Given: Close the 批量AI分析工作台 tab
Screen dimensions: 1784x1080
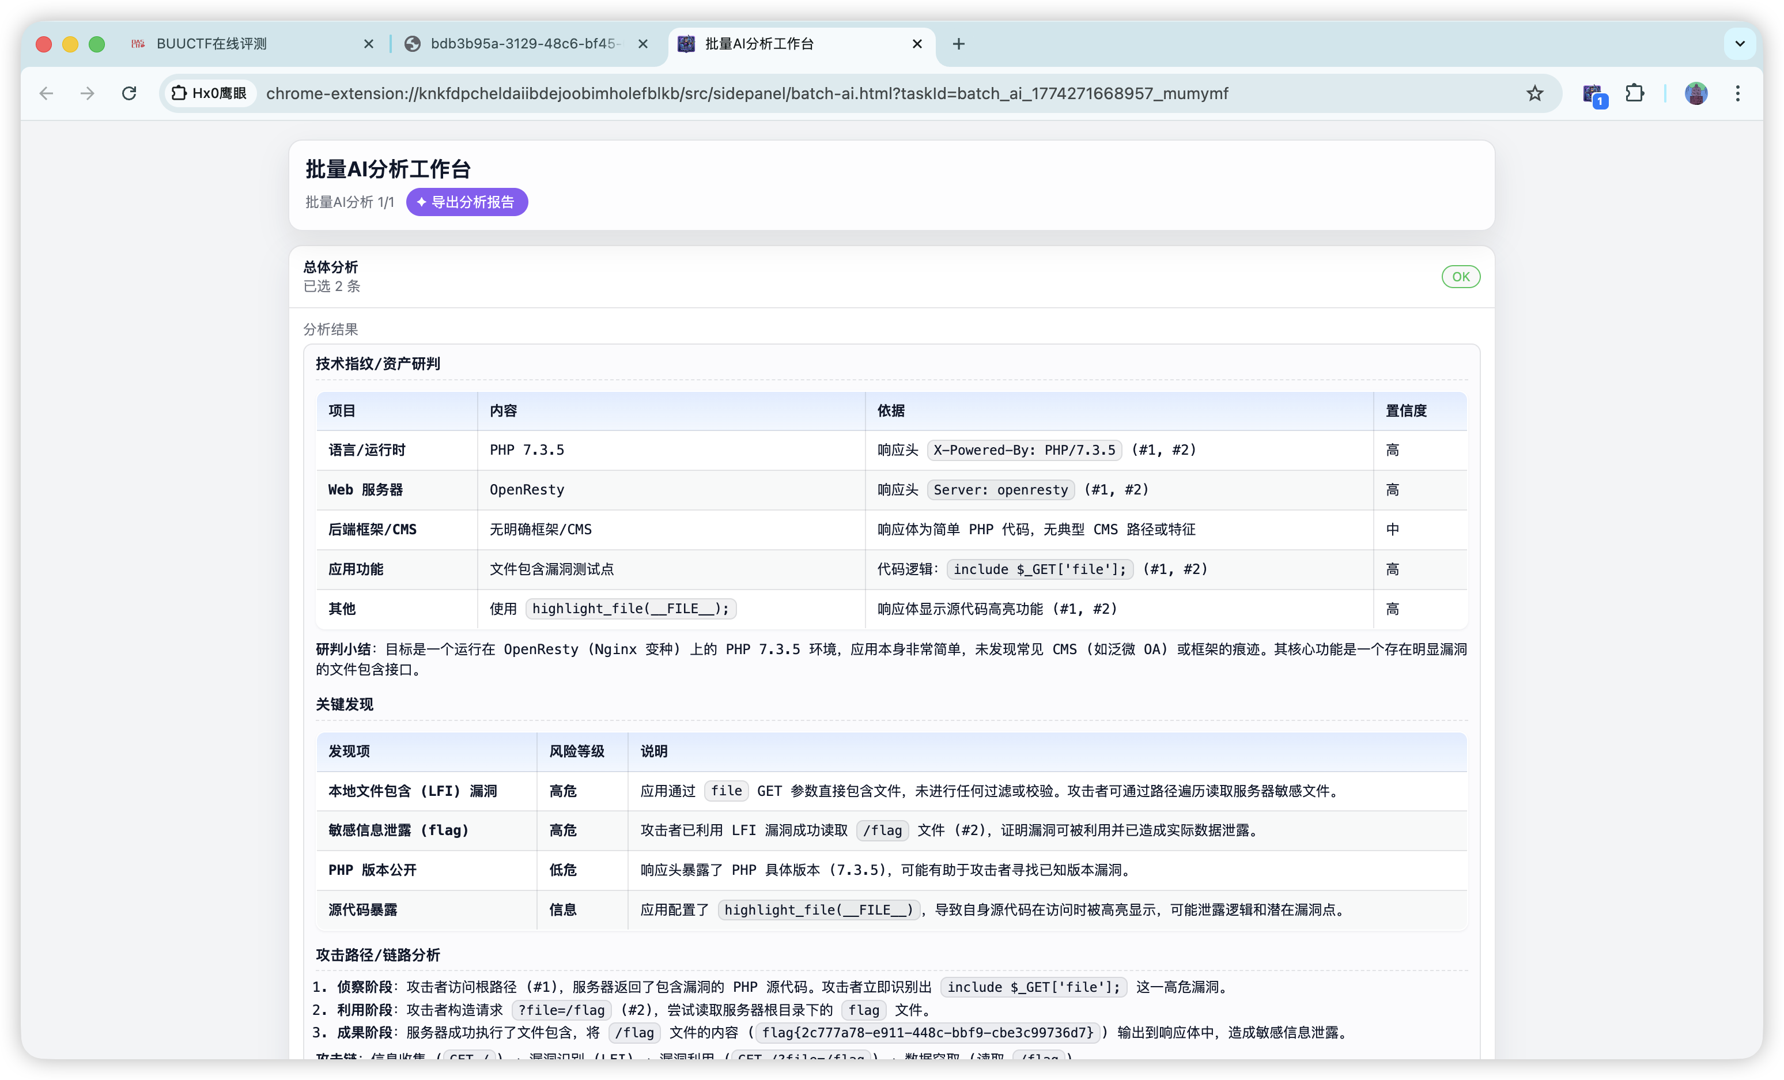Looking at the screenshot, I should (x=917, y=44).
